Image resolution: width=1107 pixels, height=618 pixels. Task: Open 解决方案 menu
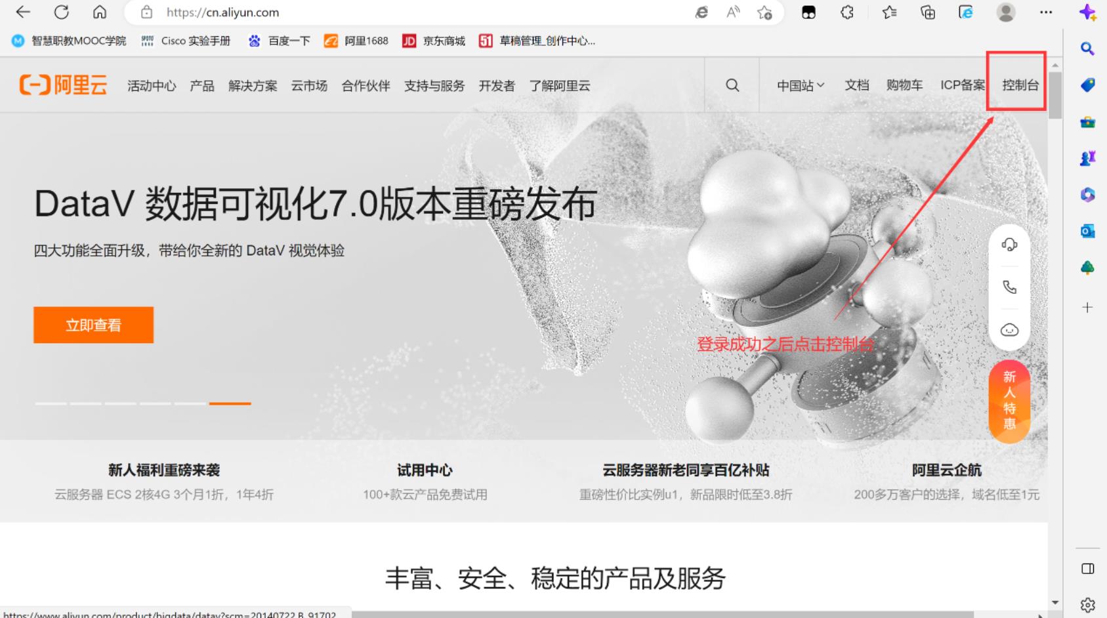tap(253, 86)
